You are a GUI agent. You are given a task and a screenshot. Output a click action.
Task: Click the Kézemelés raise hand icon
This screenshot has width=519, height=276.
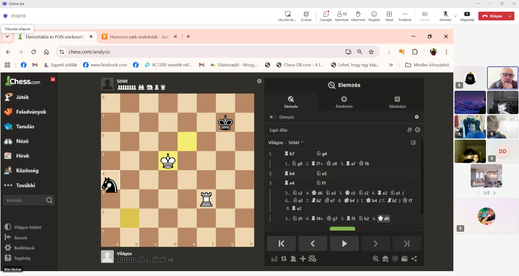click(x=358, y=16)
